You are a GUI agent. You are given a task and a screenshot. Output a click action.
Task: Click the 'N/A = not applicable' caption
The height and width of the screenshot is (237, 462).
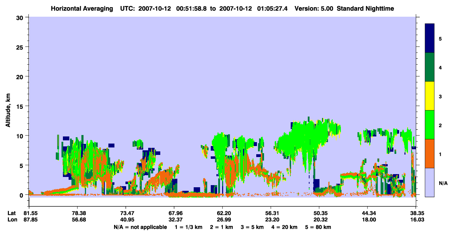140,227
